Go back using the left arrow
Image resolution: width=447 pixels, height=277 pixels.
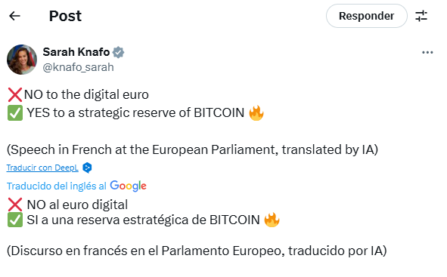click(x=14, y=16)
